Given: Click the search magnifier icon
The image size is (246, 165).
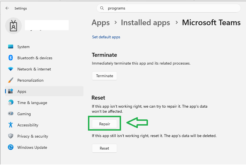Looking at the screenshot, I should point(102,8).
